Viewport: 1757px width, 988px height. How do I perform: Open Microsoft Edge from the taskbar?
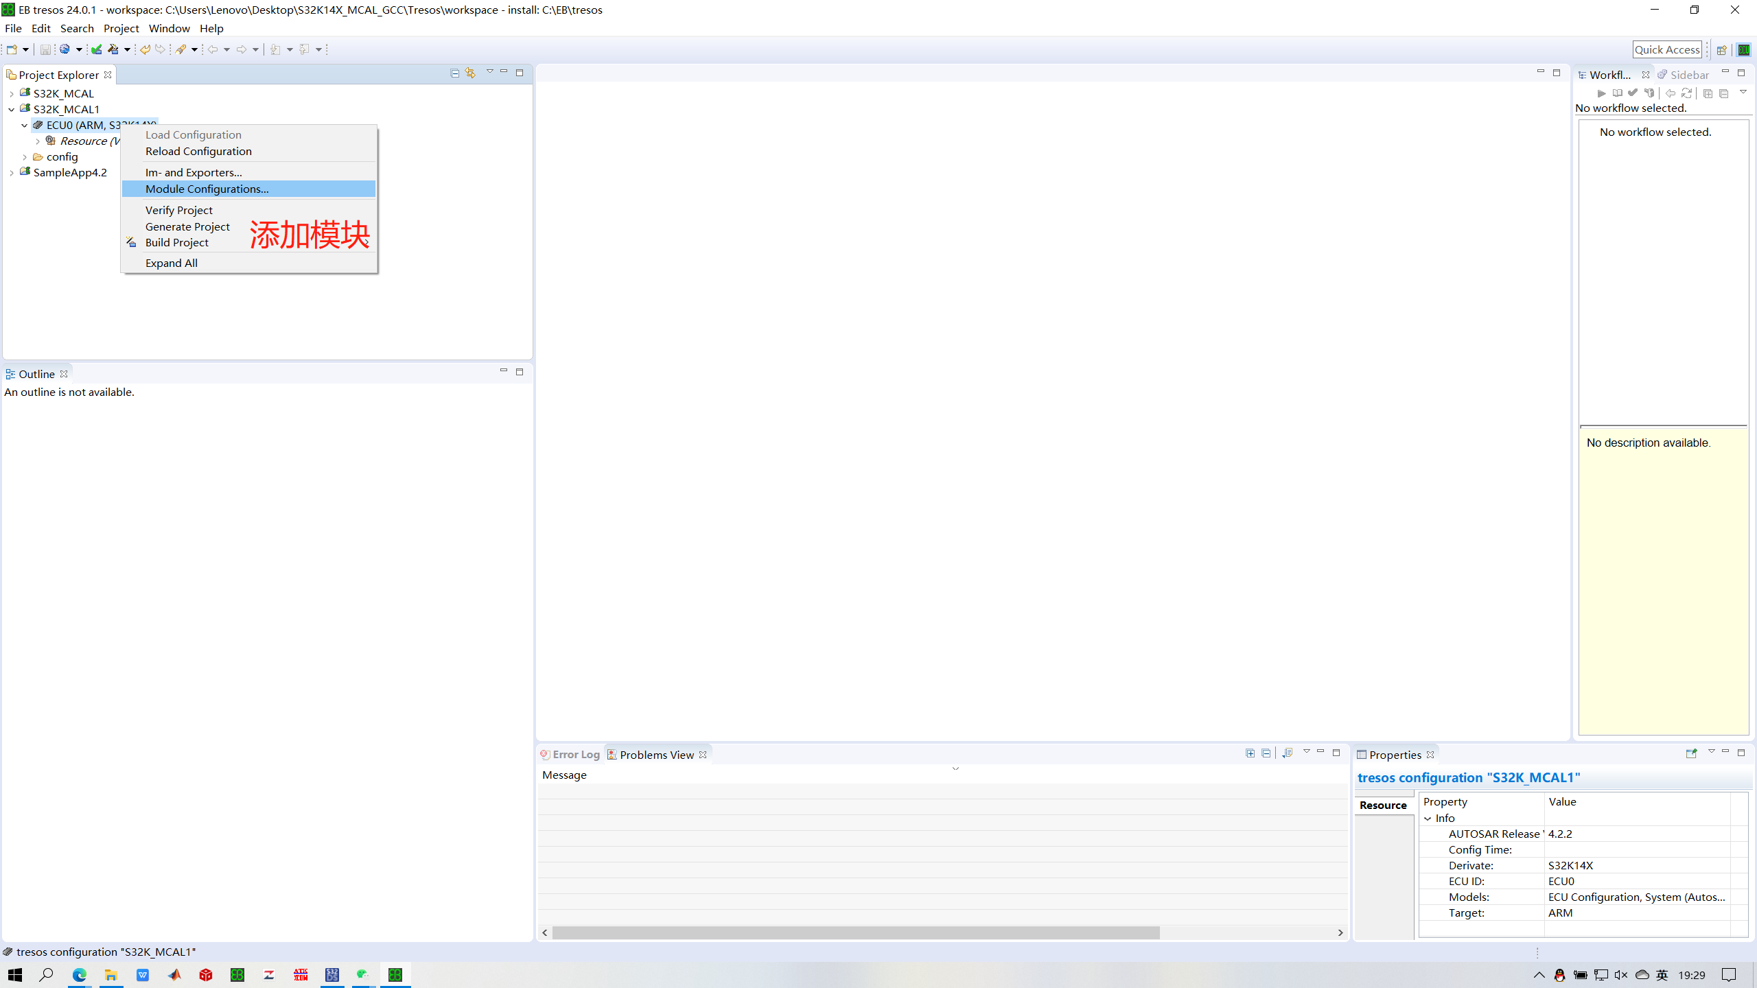coord(79,975)
